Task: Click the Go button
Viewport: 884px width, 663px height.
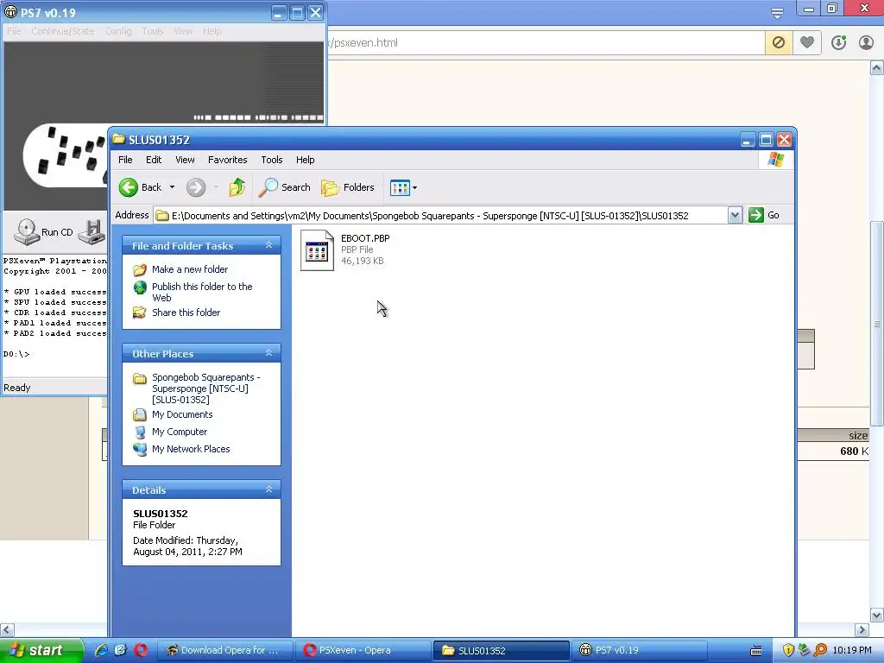Action: pyautogui.click(x=764, y=215)
